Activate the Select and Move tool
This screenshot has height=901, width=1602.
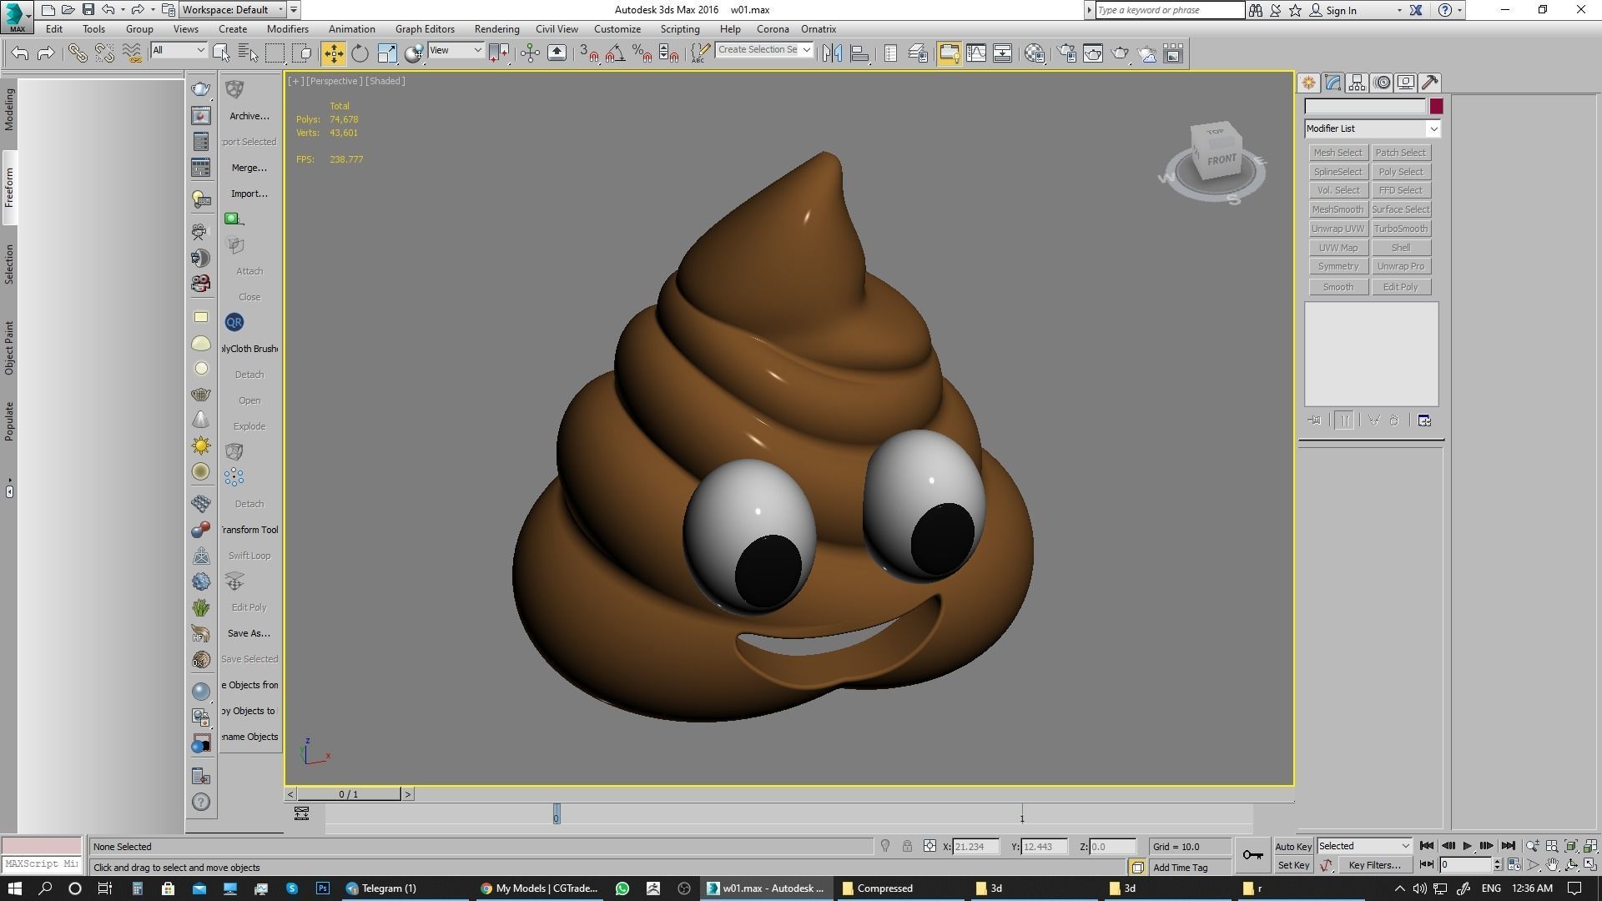(x=333, y=53)
